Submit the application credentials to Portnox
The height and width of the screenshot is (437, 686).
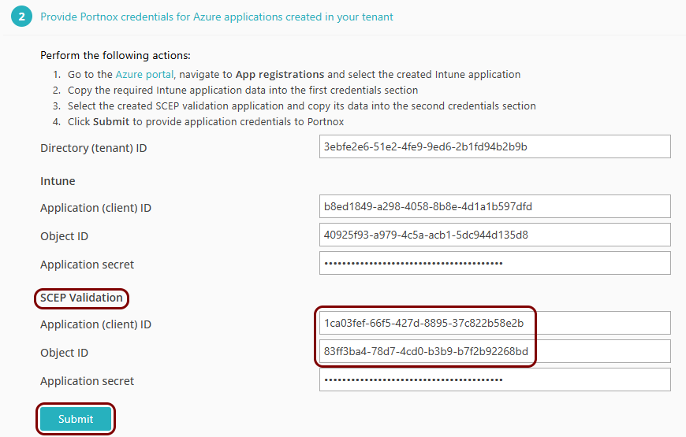[76, 419]
